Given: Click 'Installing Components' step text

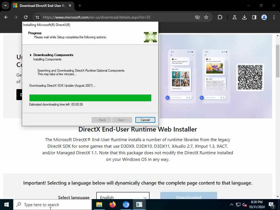Looking at the screenshot, I should point(47,59).
